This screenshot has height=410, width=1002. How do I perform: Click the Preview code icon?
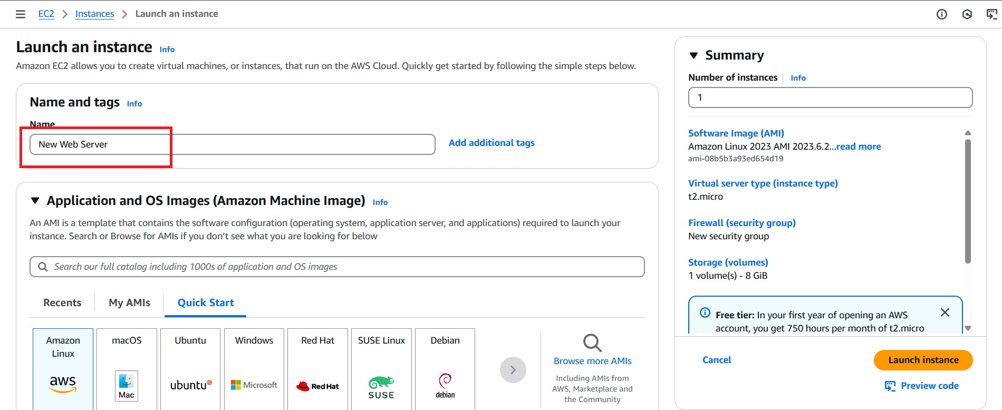coord(890,386)
